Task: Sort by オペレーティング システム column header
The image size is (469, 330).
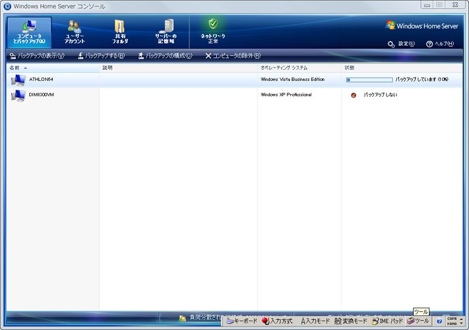Action: click(299, 68)
